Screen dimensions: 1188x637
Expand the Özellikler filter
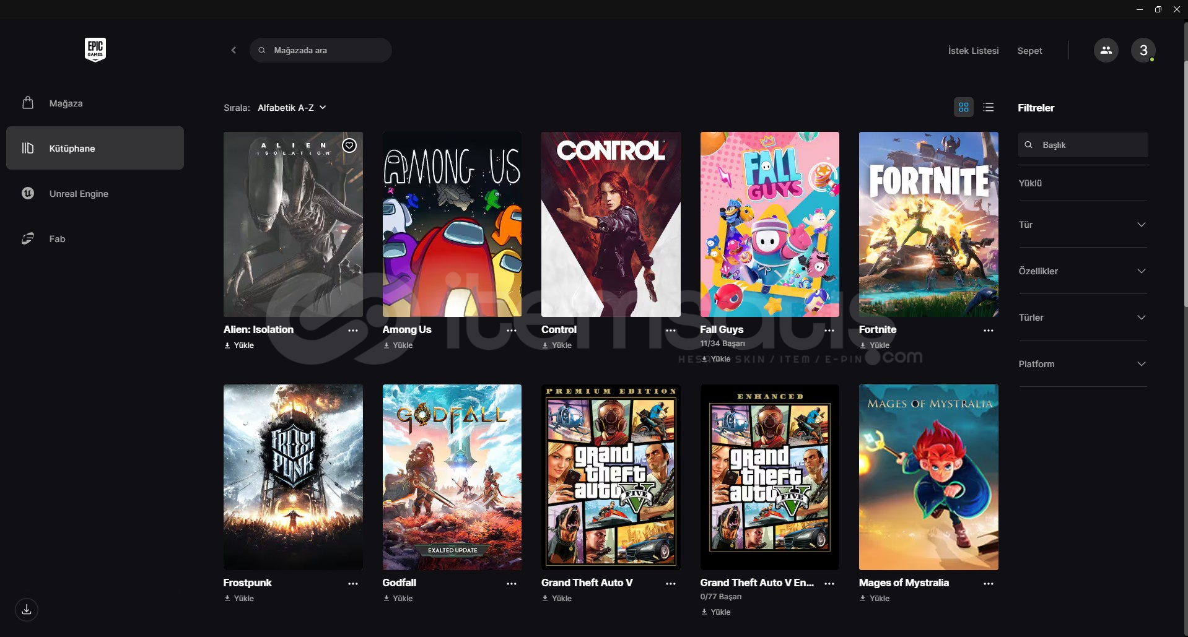pos(1083,271)
